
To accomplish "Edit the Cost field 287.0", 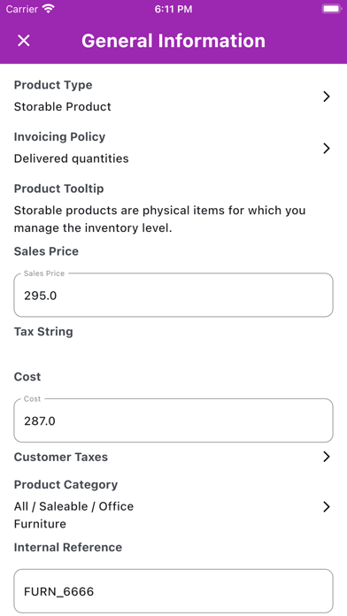I will [173, 420].
